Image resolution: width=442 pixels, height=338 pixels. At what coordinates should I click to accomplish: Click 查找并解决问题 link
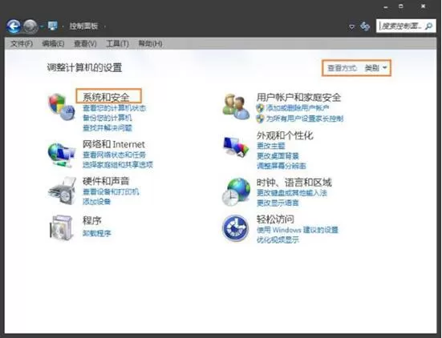[107, 128]
